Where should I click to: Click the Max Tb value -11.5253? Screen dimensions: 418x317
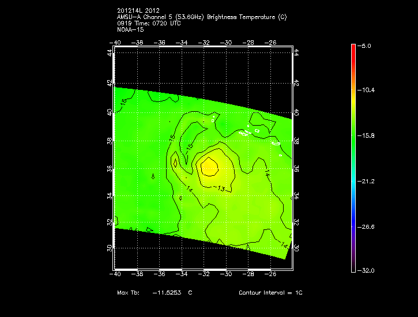click(167, 293)
